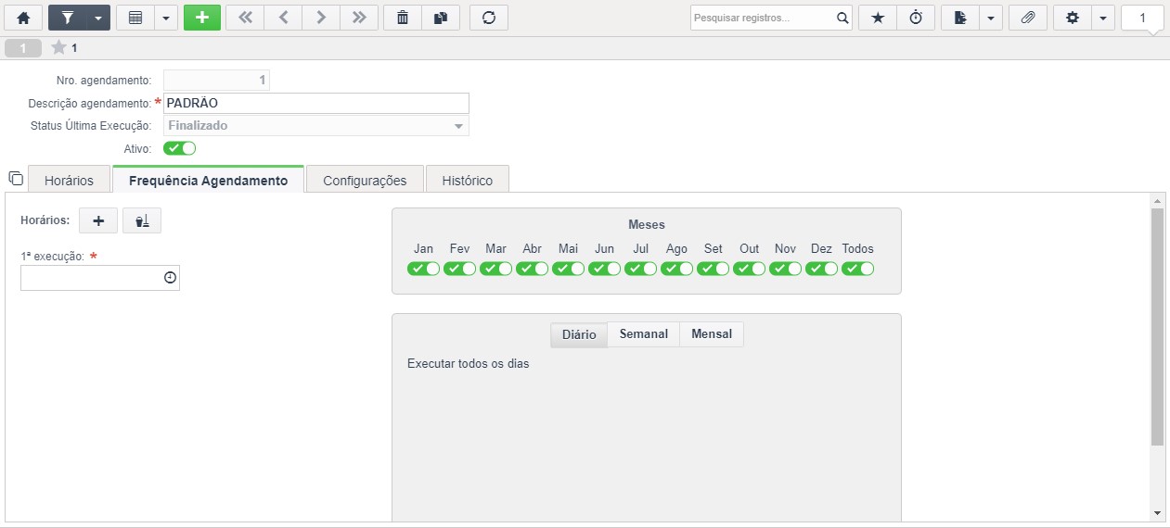
Task: Refresh the record with the reload icon
Action: [x=489, y=18]
